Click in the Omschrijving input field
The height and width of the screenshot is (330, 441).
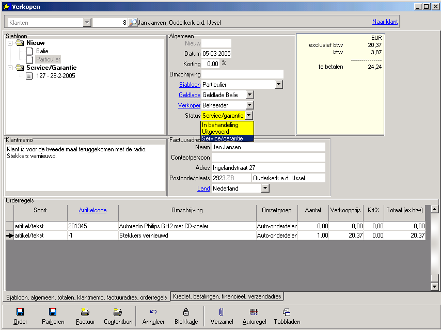click(x=242, y=74)
